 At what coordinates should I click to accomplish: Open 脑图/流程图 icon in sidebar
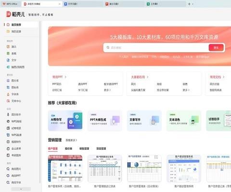point(8,67)
